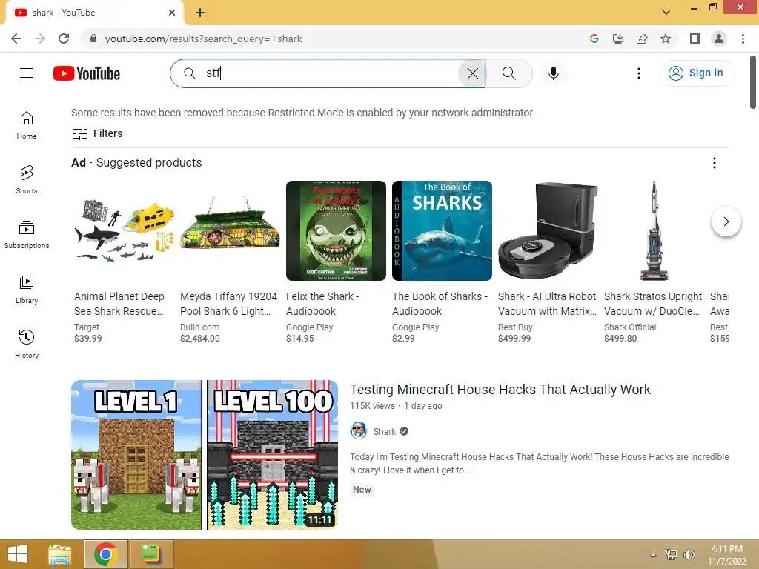The width and height of the screenshot is (759, 569).
Task: Click browser Back arrow
Action: click(x=16, y=39)
